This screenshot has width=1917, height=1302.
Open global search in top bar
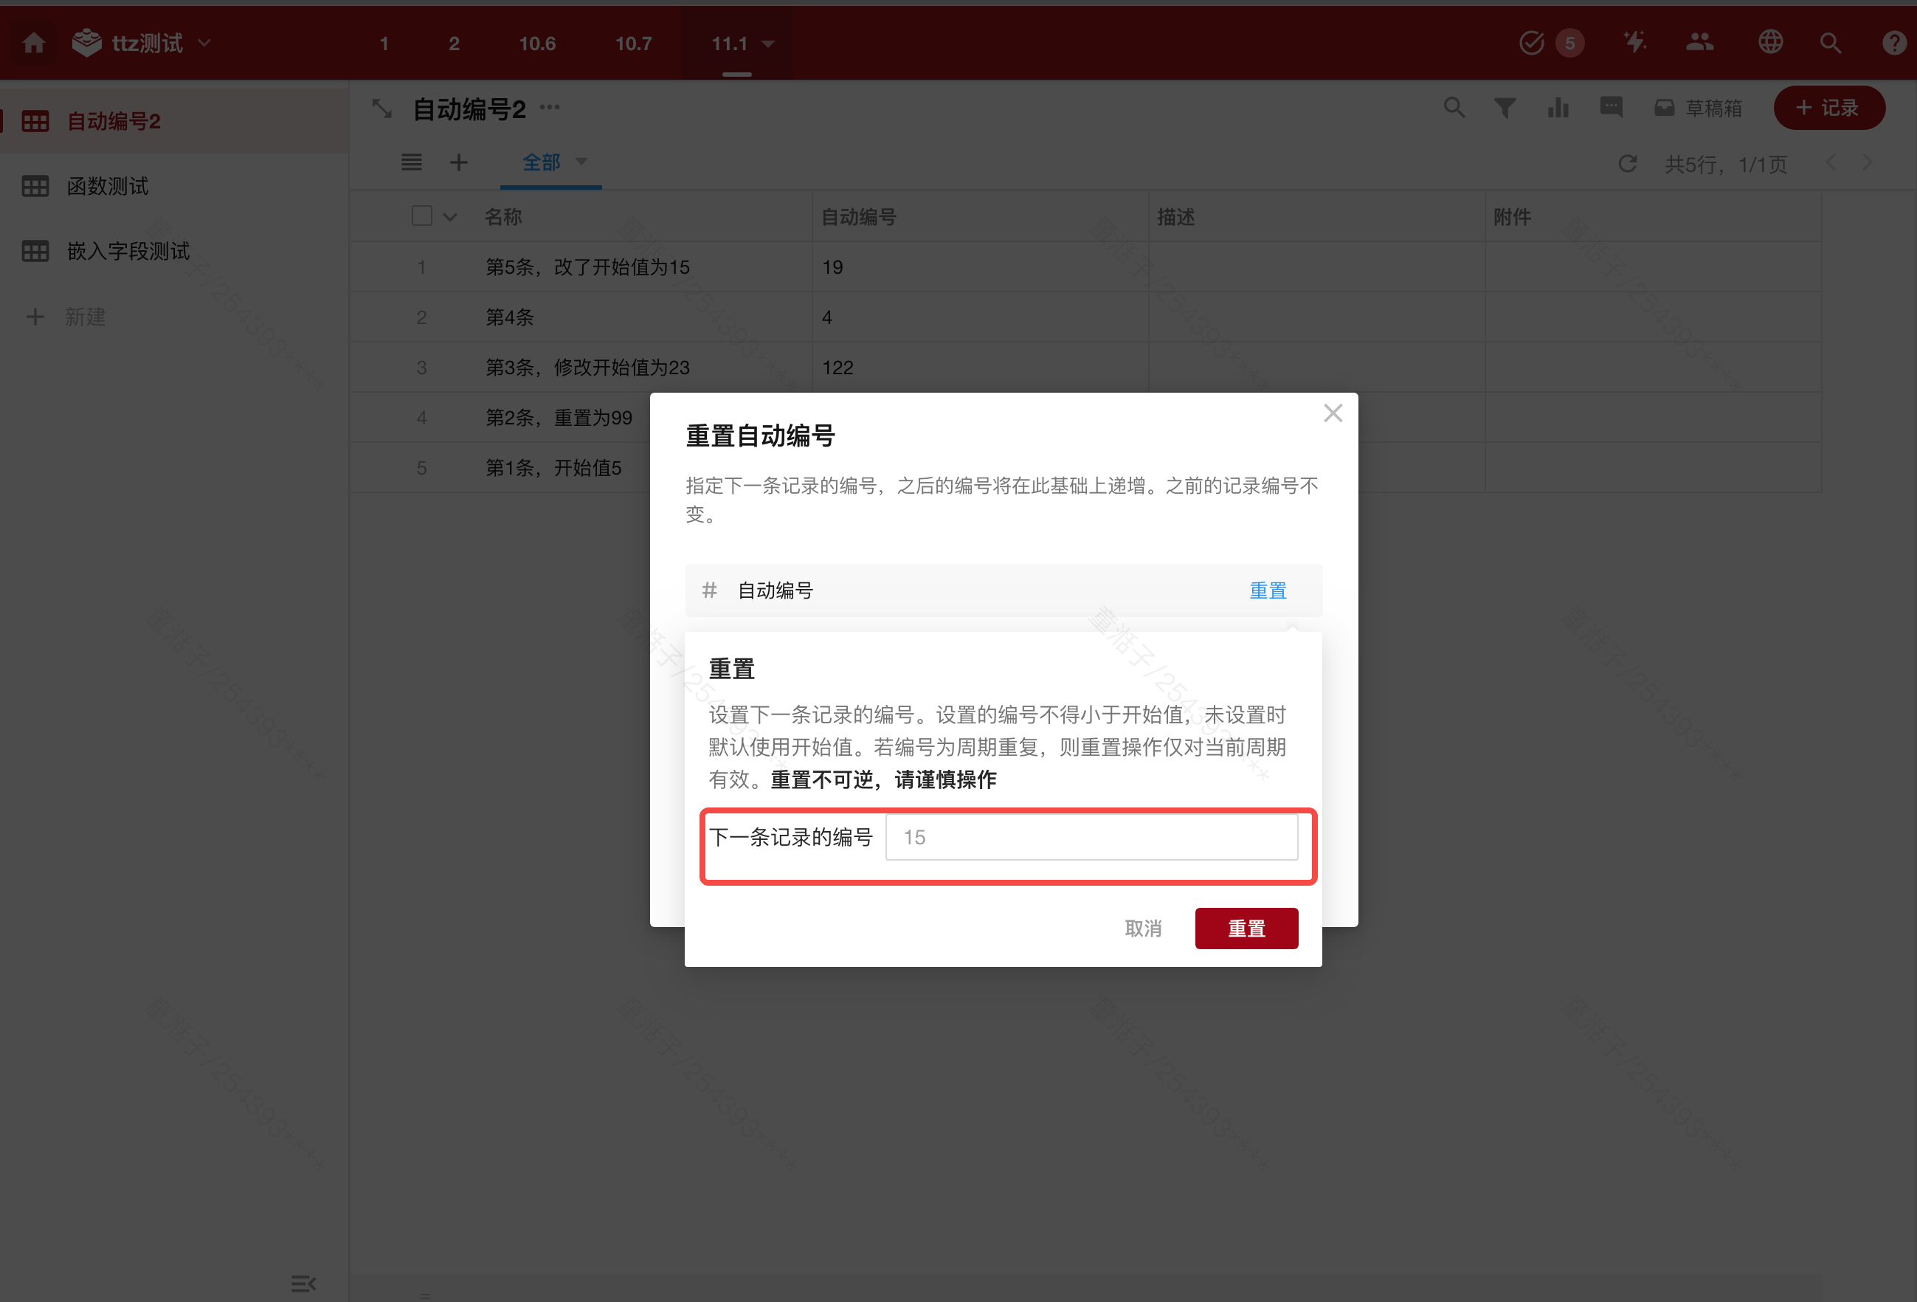[x=1831, y=43]
